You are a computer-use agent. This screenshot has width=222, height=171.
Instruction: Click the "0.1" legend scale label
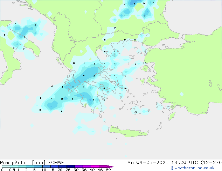(4, 170)
